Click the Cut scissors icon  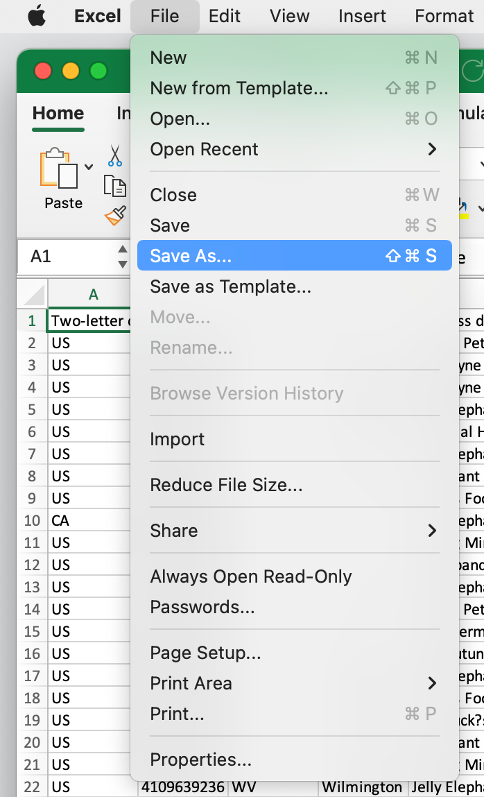click(x=115, y=155)
